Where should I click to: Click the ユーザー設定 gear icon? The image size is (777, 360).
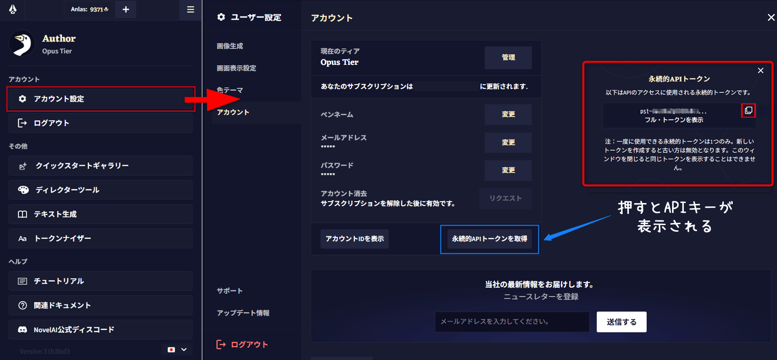[x=221, y=17]
